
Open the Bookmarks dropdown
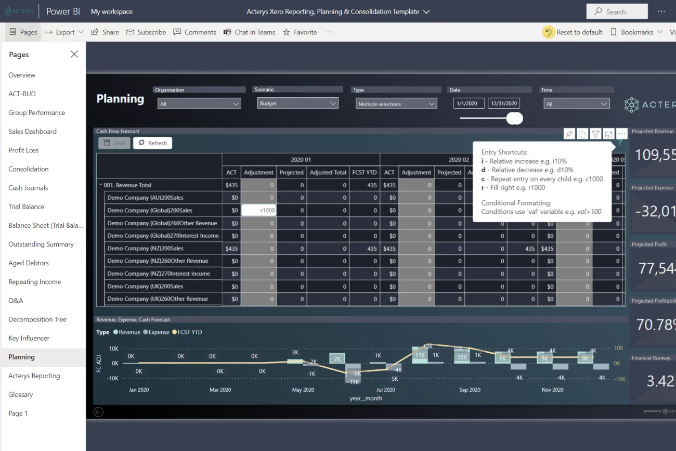tap(636, 32)
